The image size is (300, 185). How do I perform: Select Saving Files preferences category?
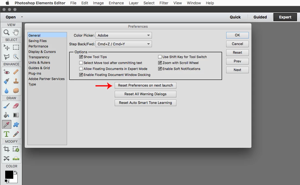[x=47, y=41]
